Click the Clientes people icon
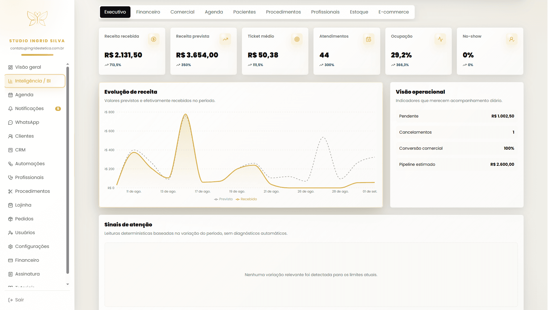 point(10,136)
